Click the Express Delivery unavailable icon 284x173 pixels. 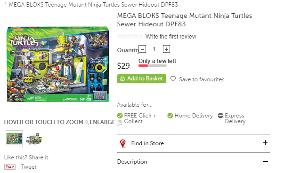(220, 116)
